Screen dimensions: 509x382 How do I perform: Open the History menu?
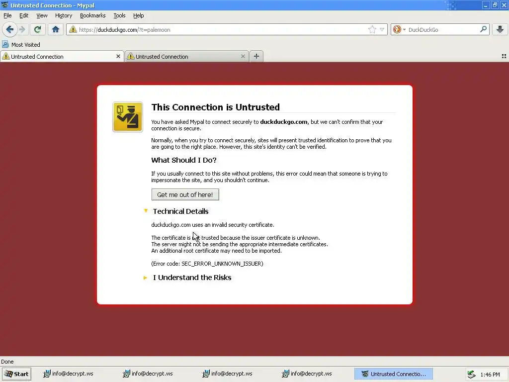pyautogui.click(x=64, y=15)
